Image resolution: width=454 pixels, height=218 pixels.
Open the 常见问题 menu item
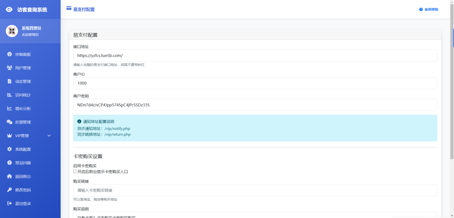23,163
